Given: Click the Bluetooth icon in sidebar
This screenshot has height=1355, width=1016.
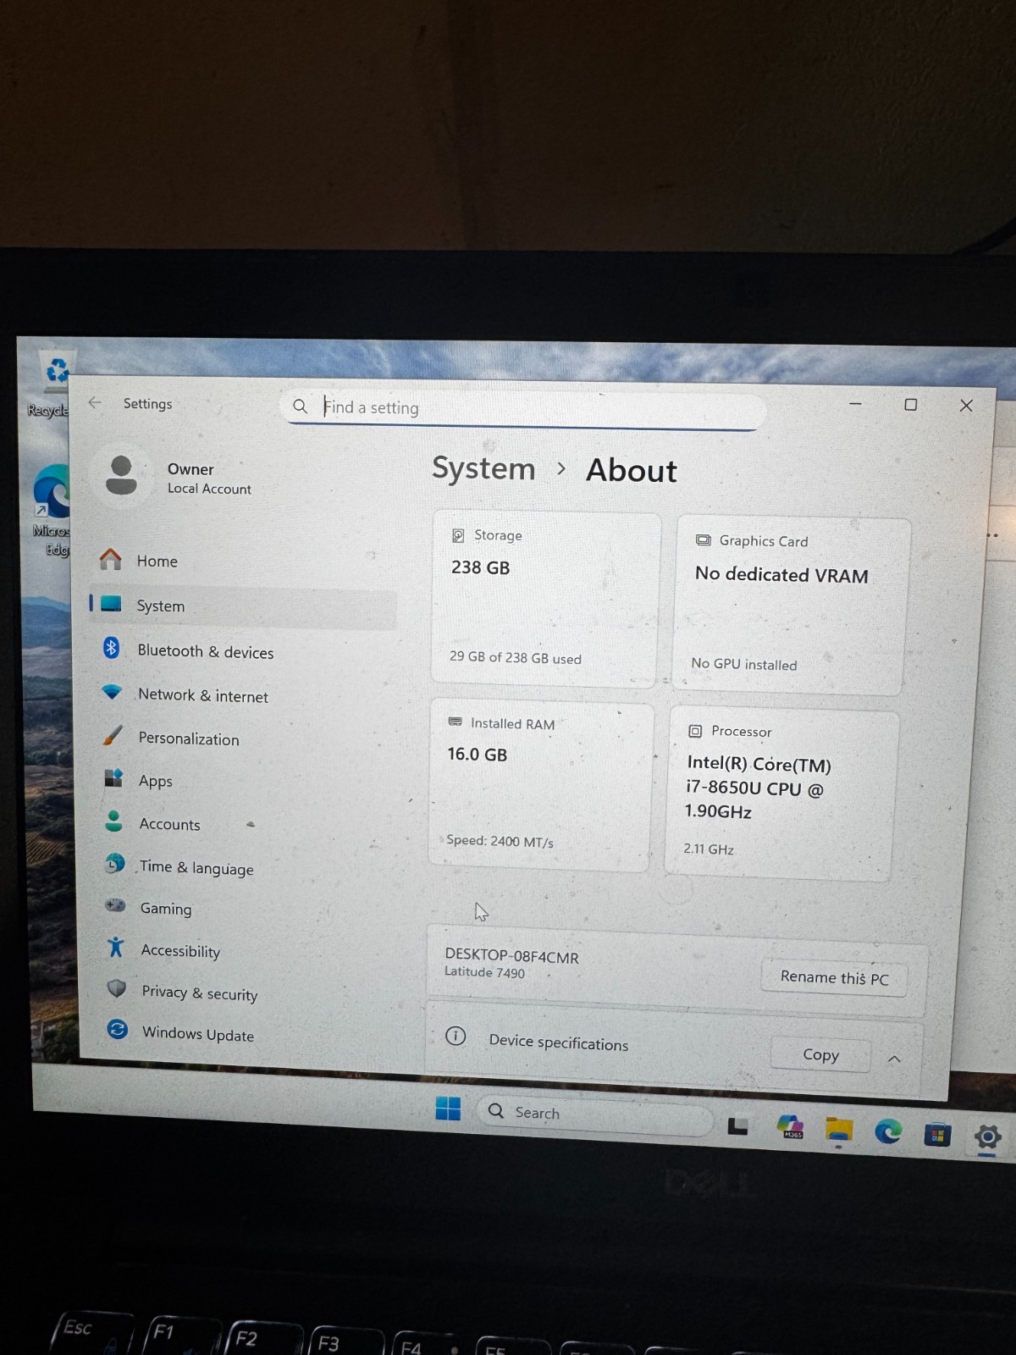Looking at the screenshot, I should pyautogui.click(x=111, y=648).
